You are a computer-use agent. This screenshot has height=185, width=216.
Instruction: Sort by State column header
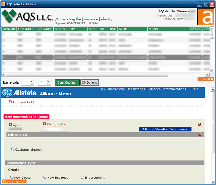point(93,29)
